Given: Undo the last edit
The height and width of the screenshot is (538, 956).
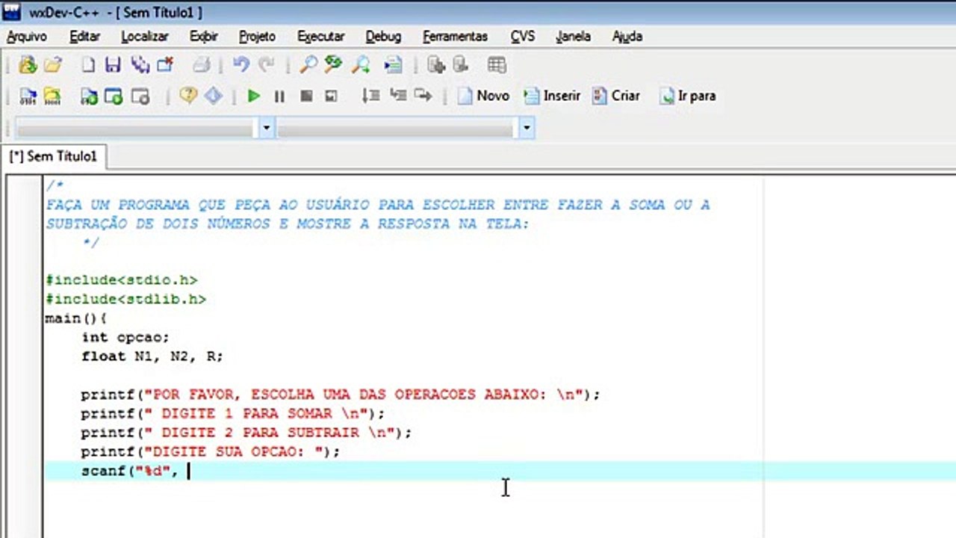Looking at the screenshot, I should click(x=240, y=65).
